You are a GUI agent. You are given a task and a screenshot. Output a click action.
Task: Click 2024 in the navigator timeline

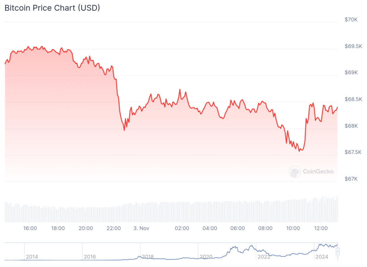[321, 256]
